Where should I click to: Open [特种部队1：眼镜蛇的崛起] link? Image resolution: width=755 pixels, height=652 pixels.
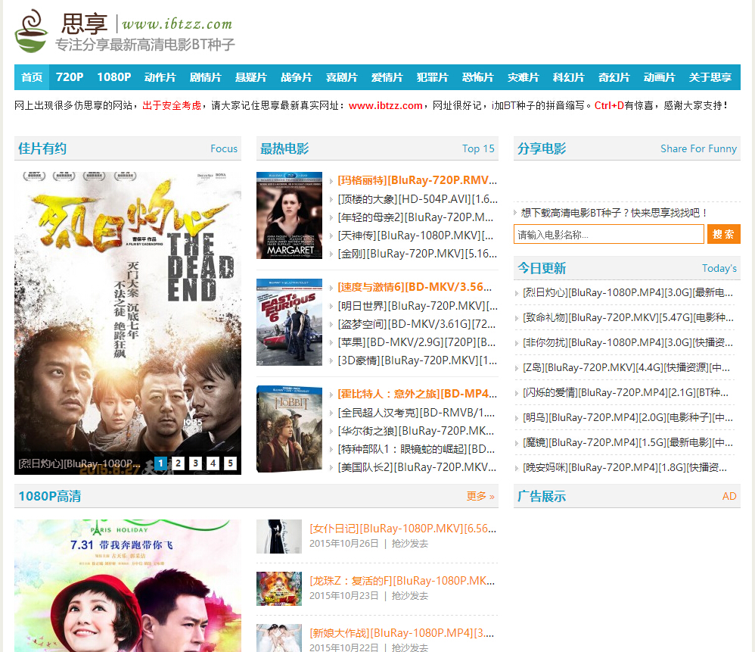click(x=416, y=449)
